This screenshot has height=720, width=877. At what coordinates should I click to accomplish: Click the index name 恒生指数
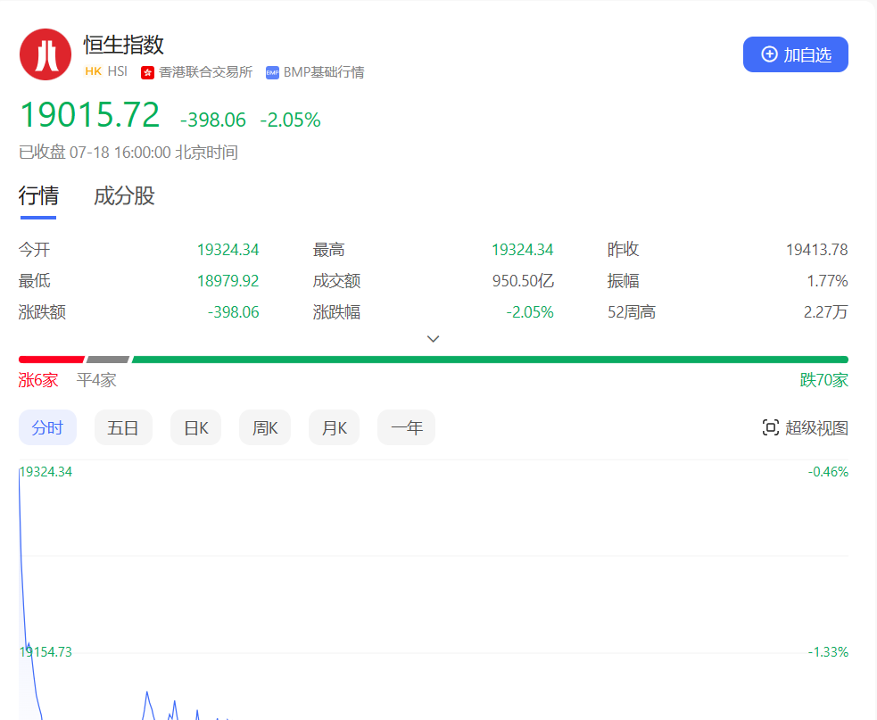pyautogui.click(x=124, y=45)
